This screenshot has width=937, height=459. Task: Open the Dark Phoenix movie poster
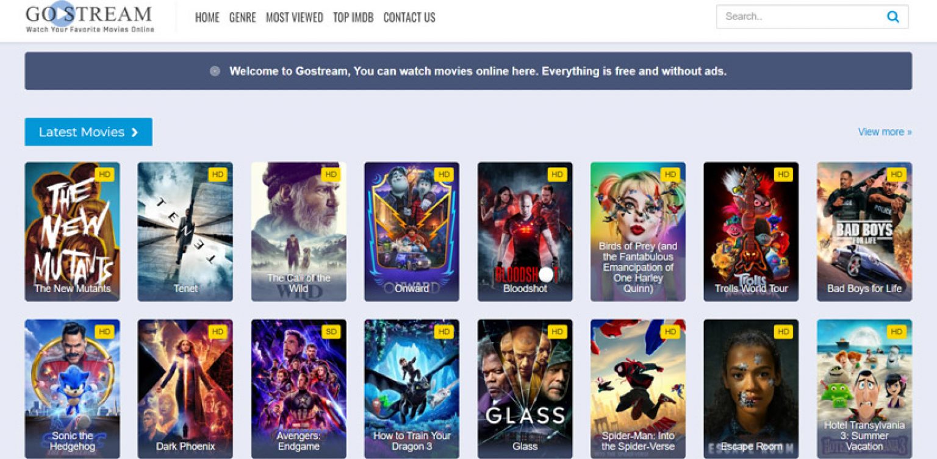pyautogui.click(x=185, y=389)
